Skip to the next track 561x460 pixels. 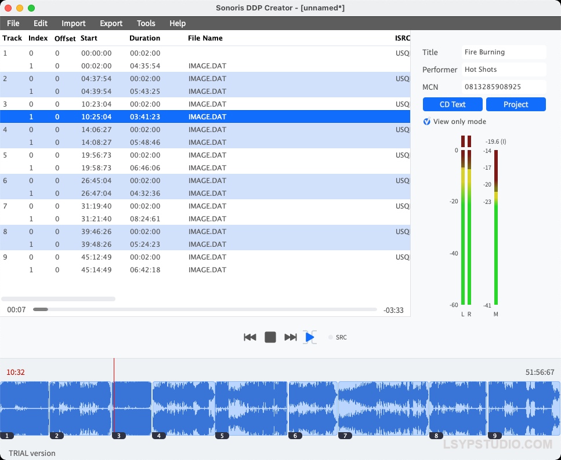click(291, 337)
